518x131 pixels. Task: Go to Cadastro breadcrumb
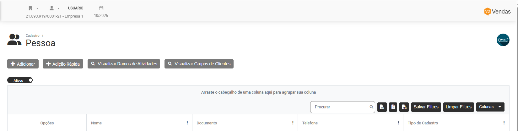pyautogui.click(x=33, y=36)
